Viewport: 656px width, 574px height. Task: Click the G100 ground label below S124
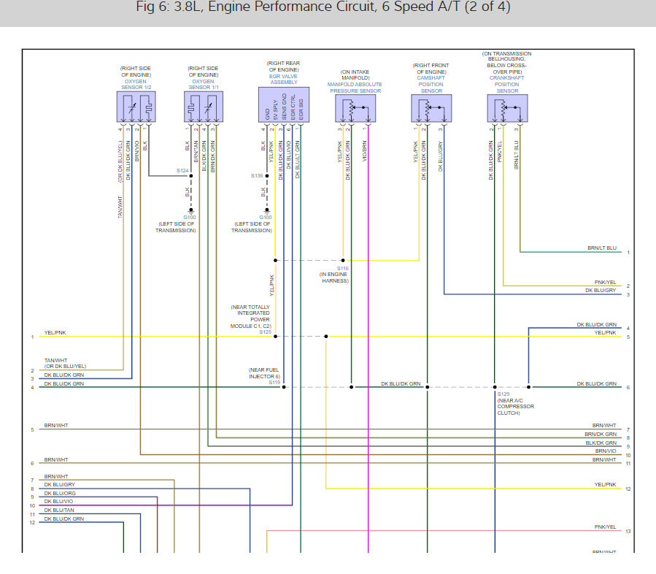tap(190, 218)
